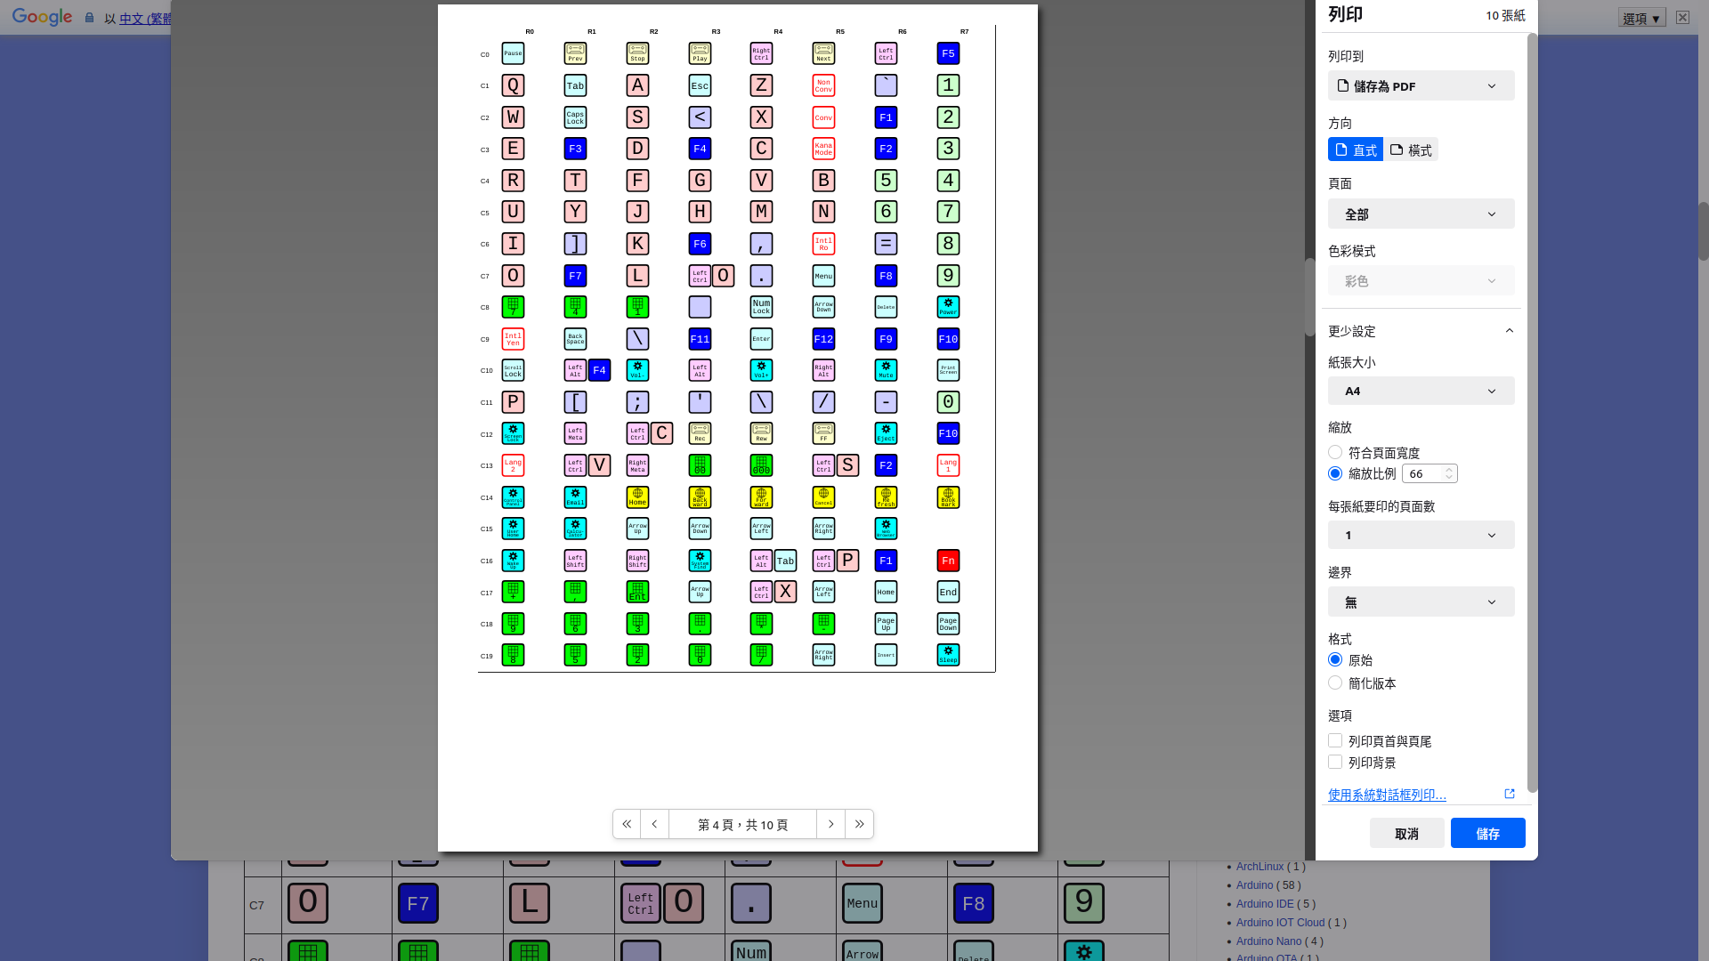1709x961 pixels.
Task: Choose the 符合頁面寬度 fit-to-width radio
Action: click(x=1335, y=453)
